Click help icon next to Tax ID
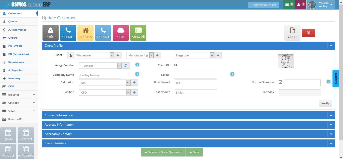343x159 pixels. click(x=232, y=74)
